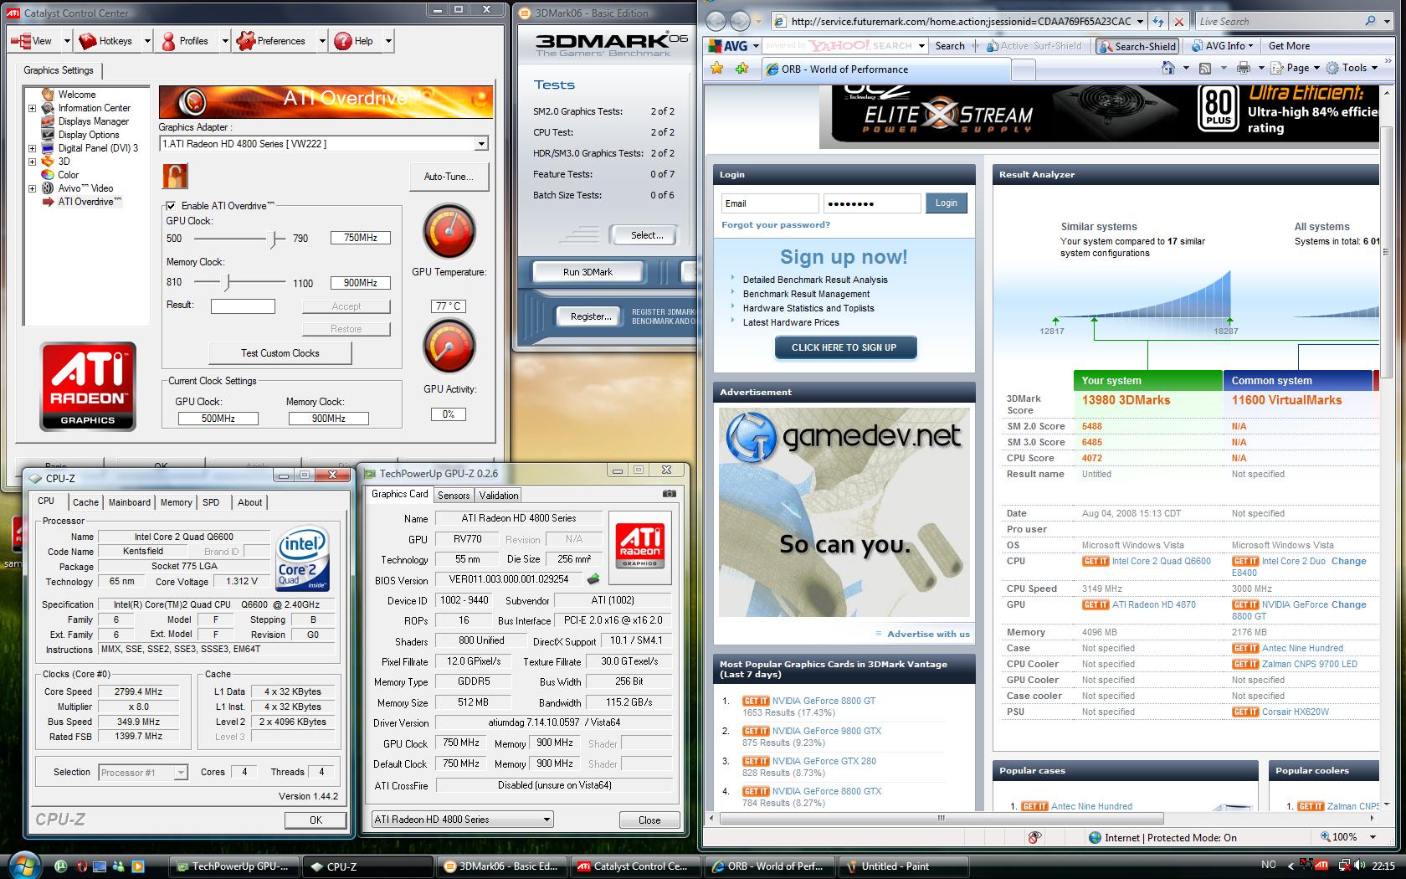This screenshot has width=1406, height=879.
Task: Open the Profiles toolbar button
Action: [x=185, y=41]
